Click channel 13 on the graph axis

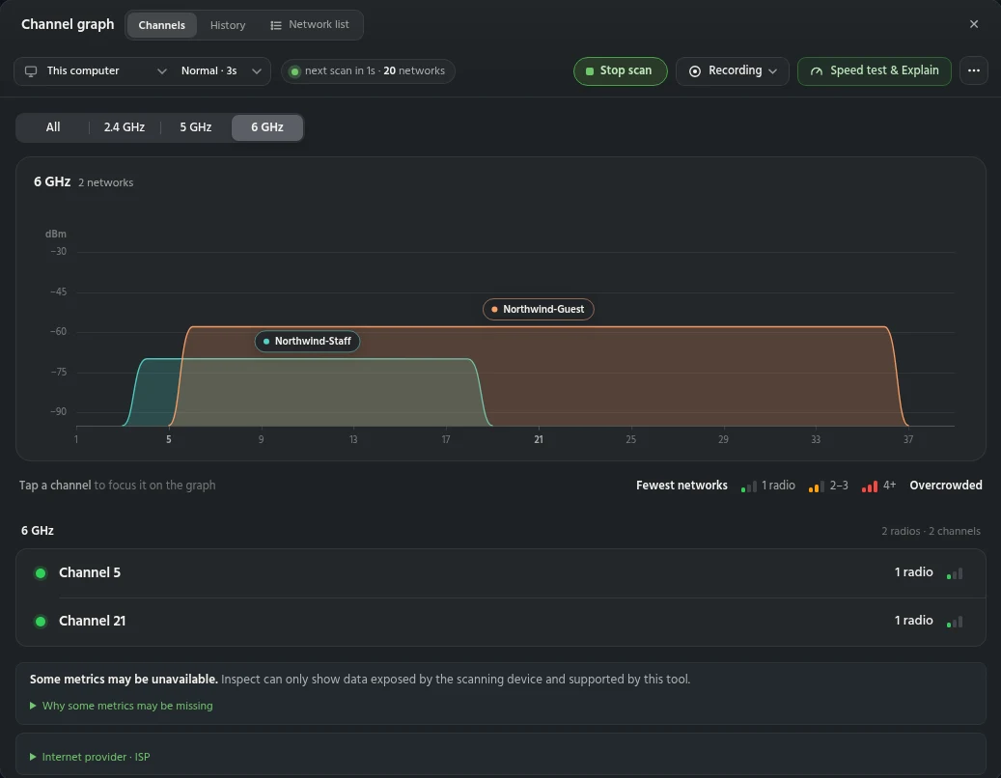pyautogui.click(x=353, y=440)
